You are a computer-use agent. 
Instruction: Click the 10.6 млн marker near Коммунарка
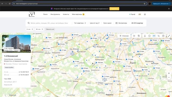[x=99, y=63]
